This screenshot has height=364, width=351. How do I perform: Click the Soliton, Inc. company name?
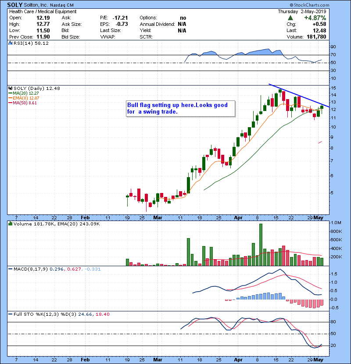(x=36, y=5)
